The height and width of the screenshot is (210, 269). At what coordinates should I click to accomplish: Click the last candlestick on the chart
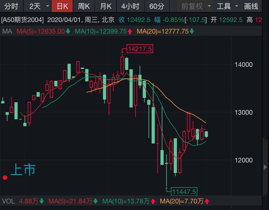coord(206,134)
